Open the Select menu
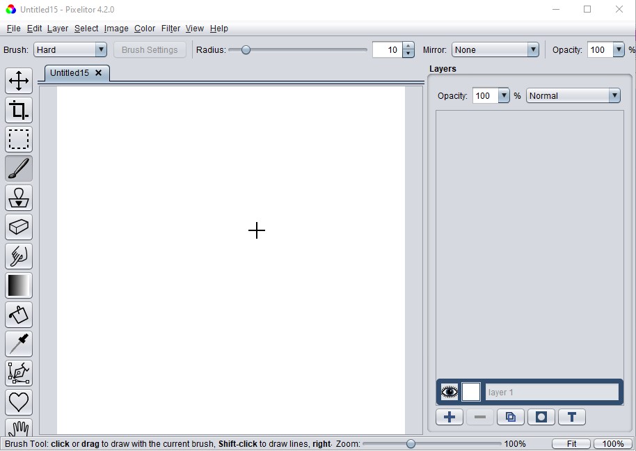This screenshot has width=636, height=451. [86, 29]
